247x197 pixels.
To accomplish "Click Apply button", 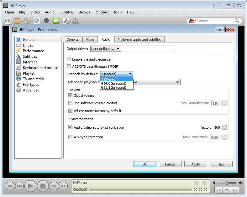I will 196,164.
